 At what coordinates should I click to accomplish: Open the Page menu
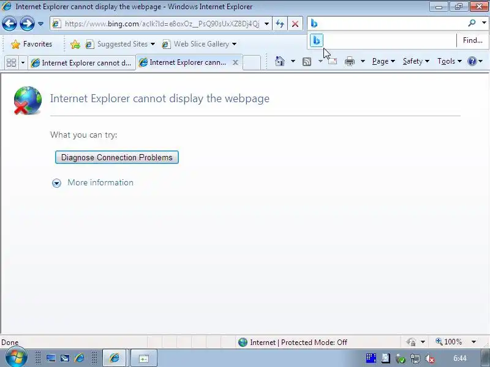[383, 61]
